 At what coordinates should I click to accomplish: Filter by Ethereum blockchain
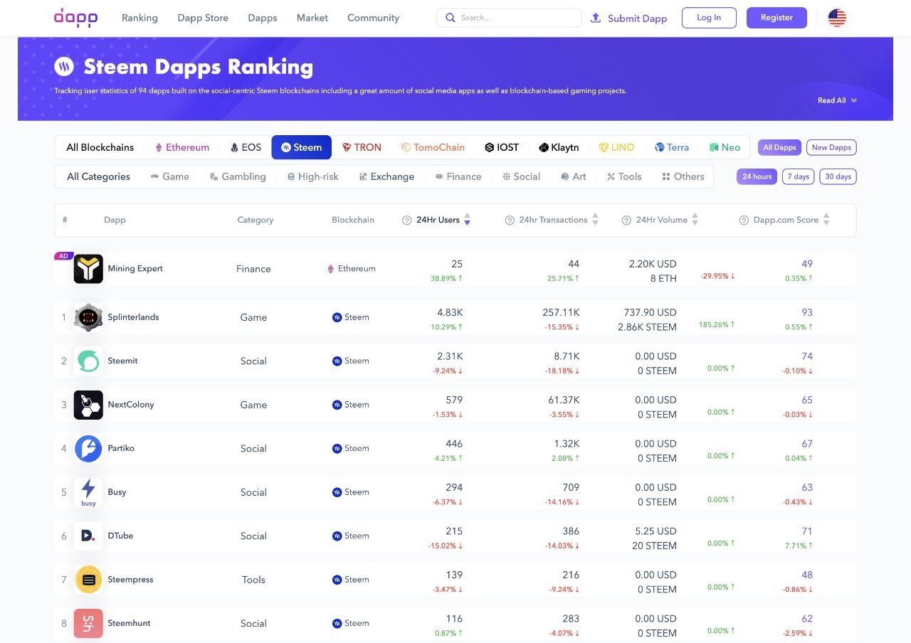point(182,147)
